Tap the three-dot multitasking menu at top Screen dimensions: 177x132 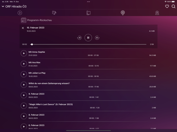pos(88,2)
